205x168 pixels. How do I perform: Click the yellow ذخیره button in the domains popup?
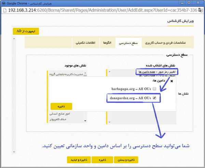pyautogui.click(x=61, y=106)
